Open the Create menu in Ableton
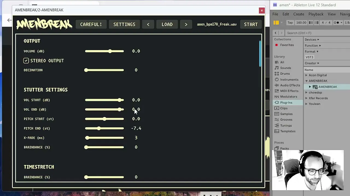The image size is (350, 196). pos(299,14)
